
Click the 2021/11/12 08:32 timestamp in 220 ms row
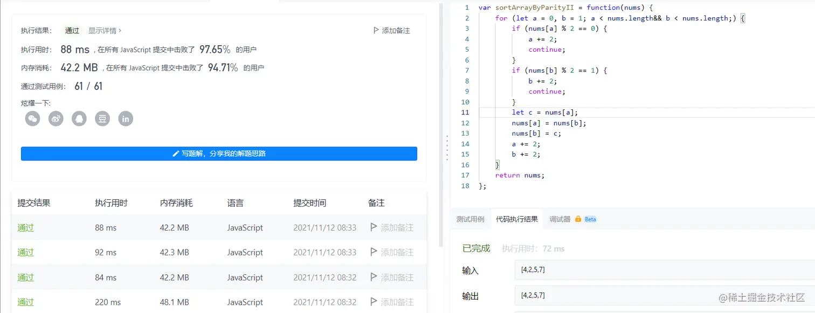pyautogui.click(x=325, y=302)
